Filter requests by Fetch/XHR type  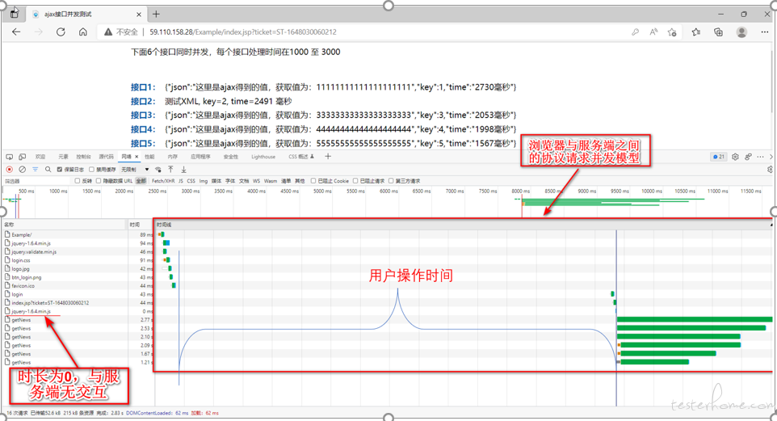163,181
